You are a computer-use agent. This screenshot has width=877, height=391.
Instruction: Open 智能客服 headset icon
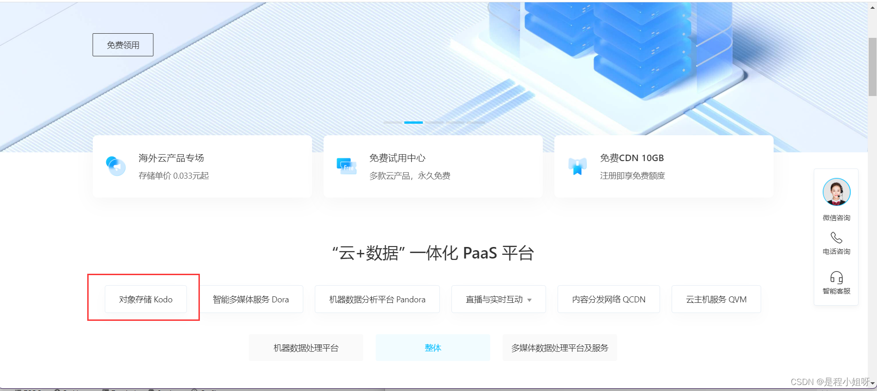pyautogui.click(x=836, y=277)
